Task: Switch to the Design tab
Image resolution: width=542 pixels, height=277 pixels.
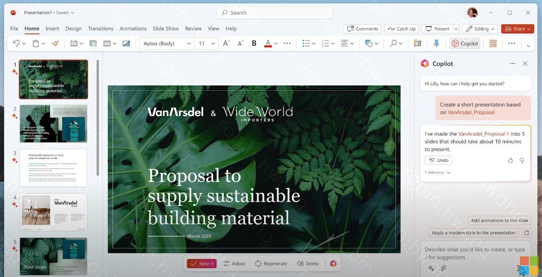Action: (x=73, y=28)
